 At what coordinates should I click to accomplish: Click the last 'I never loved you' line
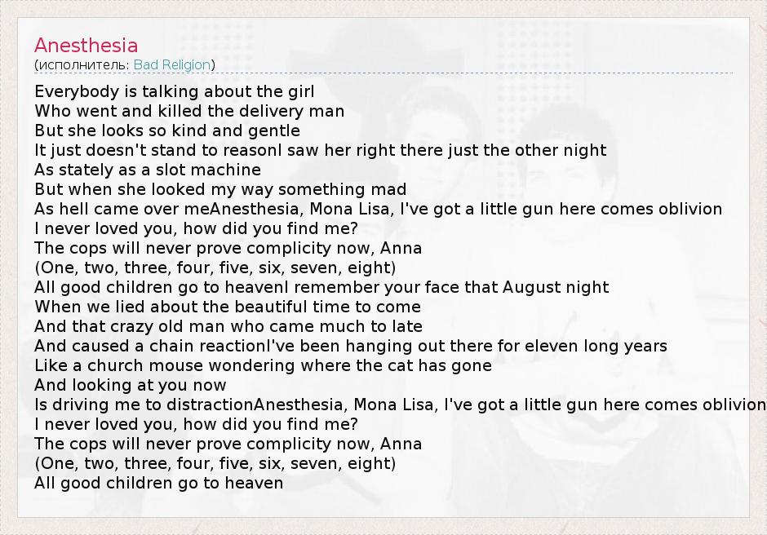pos(196,424)
